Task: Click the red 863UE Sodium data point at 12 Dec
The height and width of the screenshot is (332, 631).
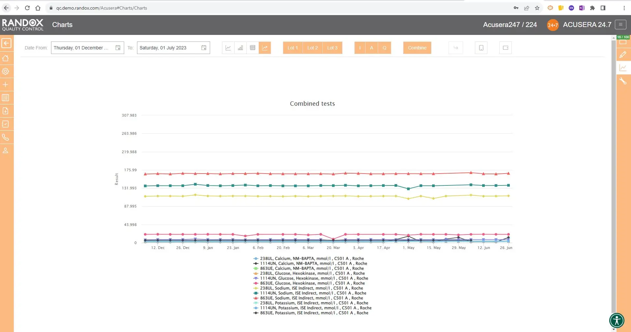Action: click(158, 174)
